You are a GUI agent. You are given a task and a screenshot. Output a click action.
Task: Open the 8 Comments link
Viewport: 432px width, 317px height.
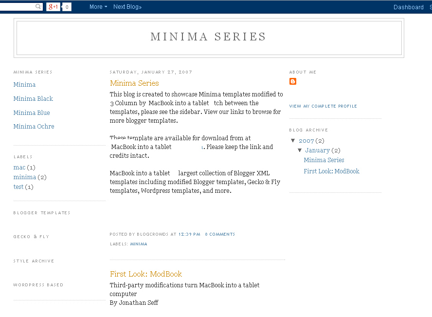pos(220,234)
